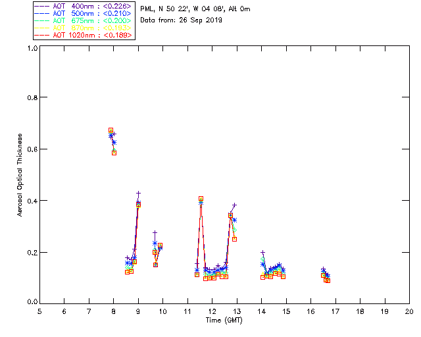Click the 'Data from: 26 Sep 2019' text
The image size is (421, 337).
[182, 20]
